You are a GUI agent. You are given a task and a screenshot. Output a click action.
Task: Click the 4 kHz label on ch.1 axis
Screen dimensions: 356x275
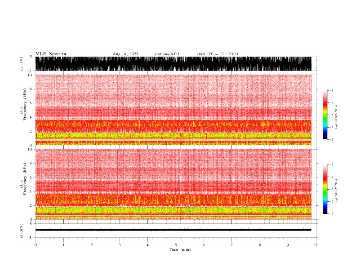(x=31, y=117)
